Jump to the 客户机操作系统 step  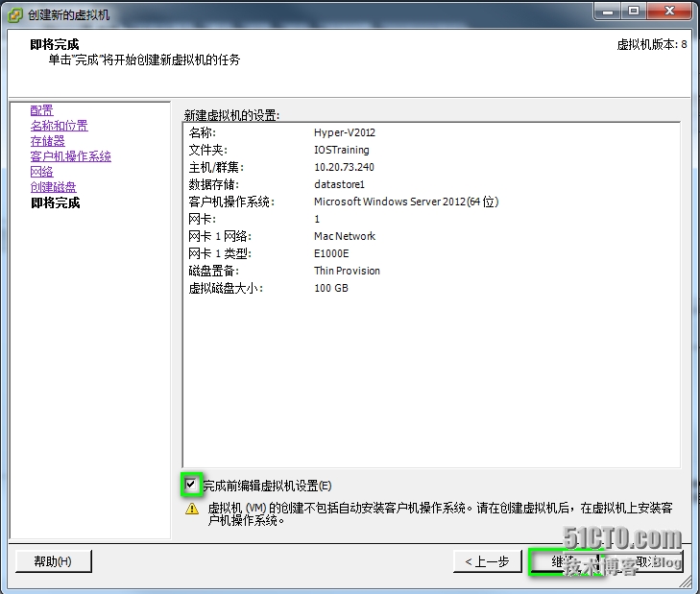[x=70, y=156]
